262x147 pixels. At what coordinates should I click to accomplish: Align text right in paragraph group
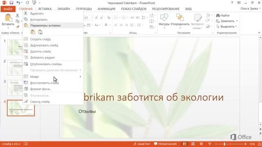tap(126, 25)
